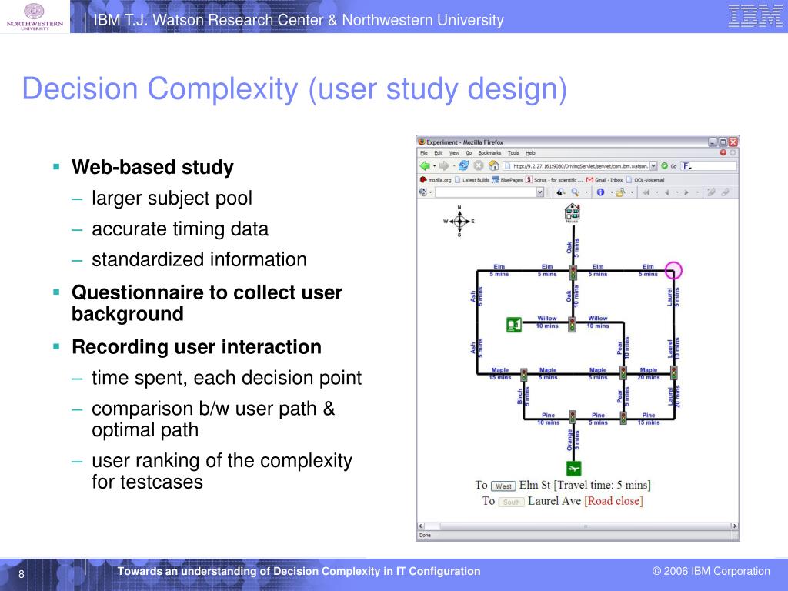
Task: Click the gray Stop loading icon
Action: tap(479, 165)
